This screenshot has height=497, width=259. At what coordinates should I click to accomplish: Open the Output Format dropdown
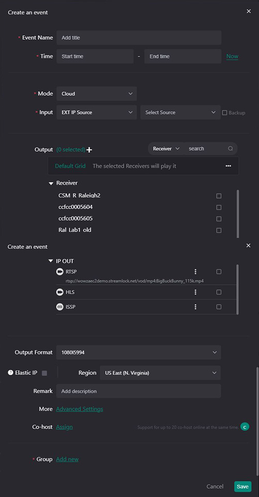pyautogui.click(x=139, y=353)
